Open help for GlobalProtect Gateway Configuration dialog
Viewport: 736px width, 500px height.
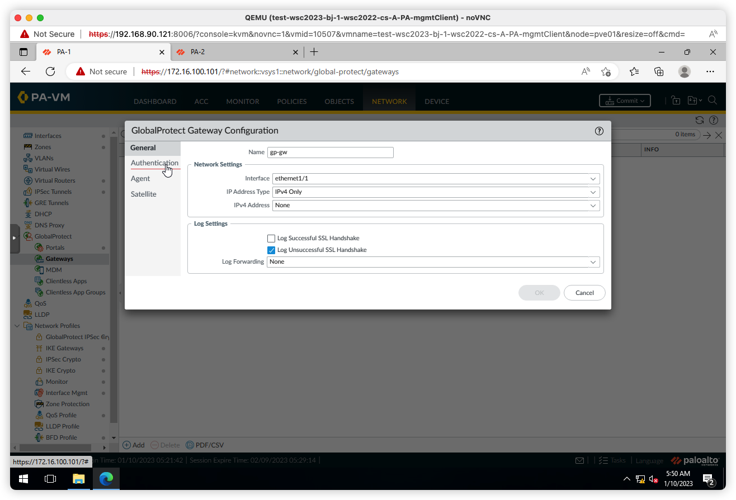coord(599,131)
